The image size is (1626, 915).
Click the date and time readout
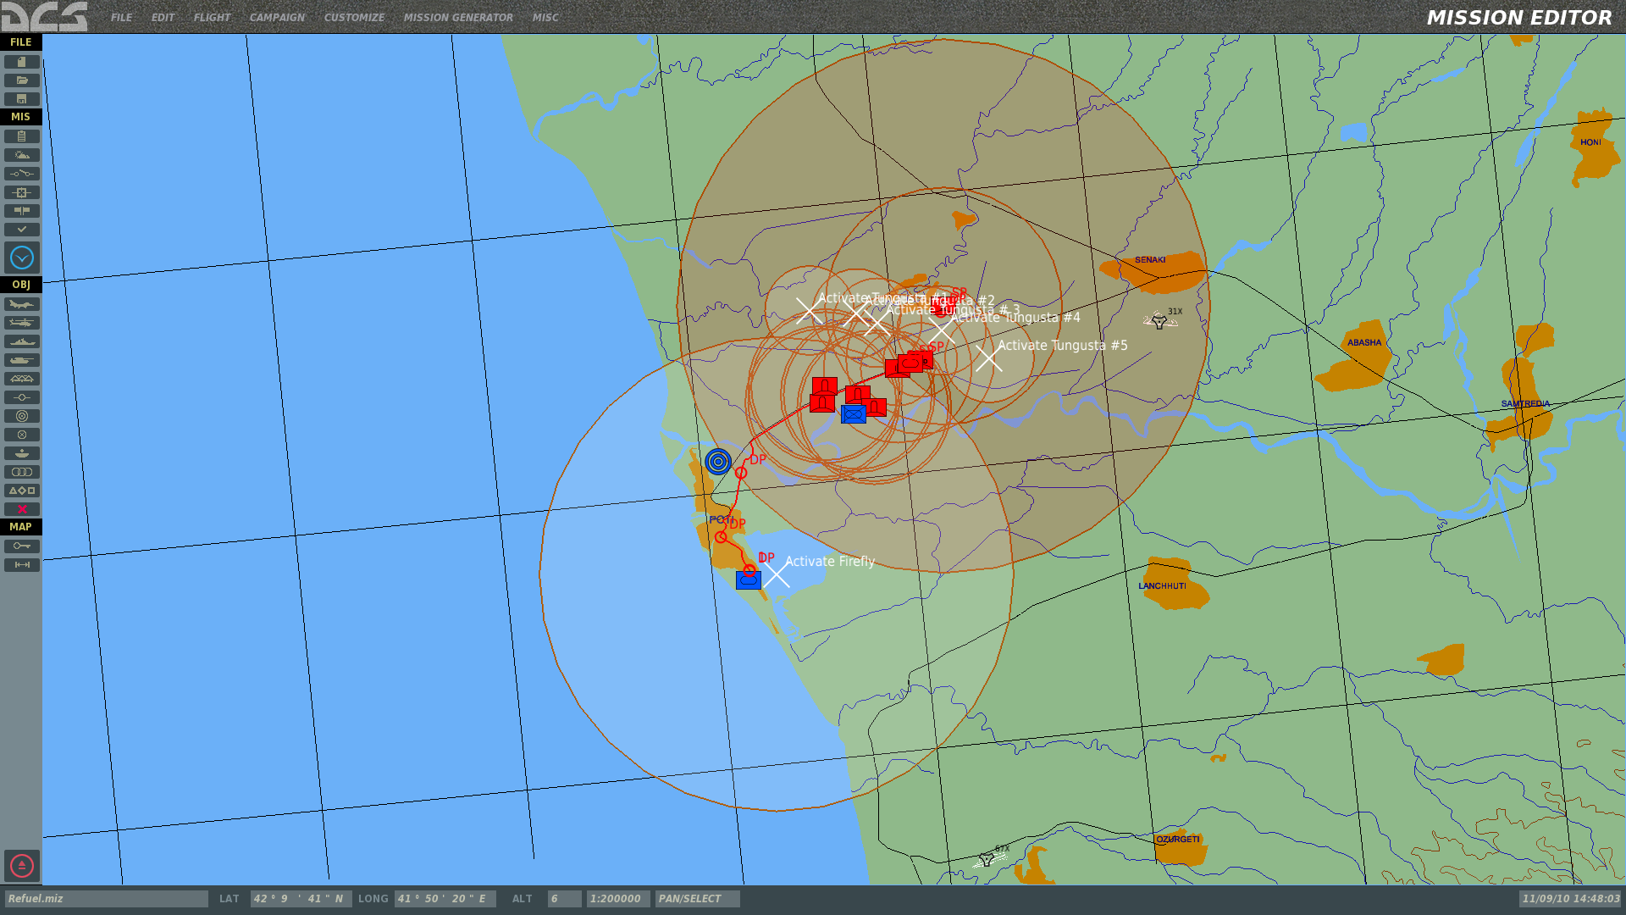tap(1570, 899)
